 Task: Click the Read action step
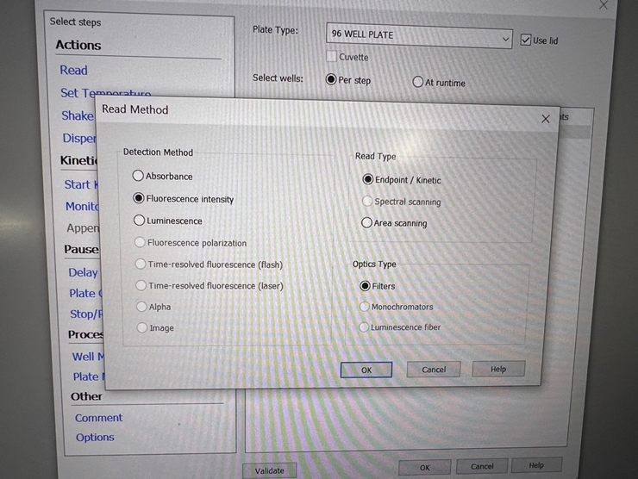click(73, 71)
